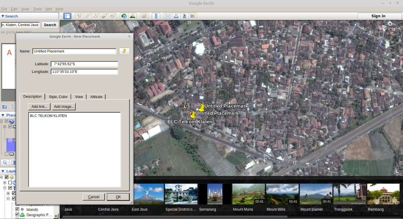This screenshot has width=403, height=219.
Task: Open the File menu
Action: pyautogui.click(x=4, y=9)
